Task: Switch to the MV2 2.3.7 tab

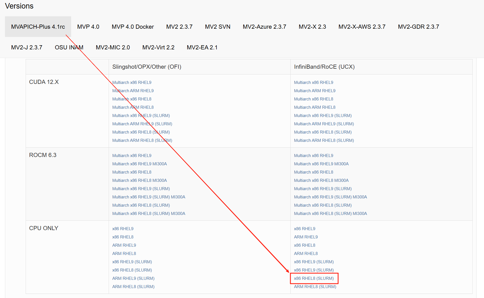Action: coord(179,27)
